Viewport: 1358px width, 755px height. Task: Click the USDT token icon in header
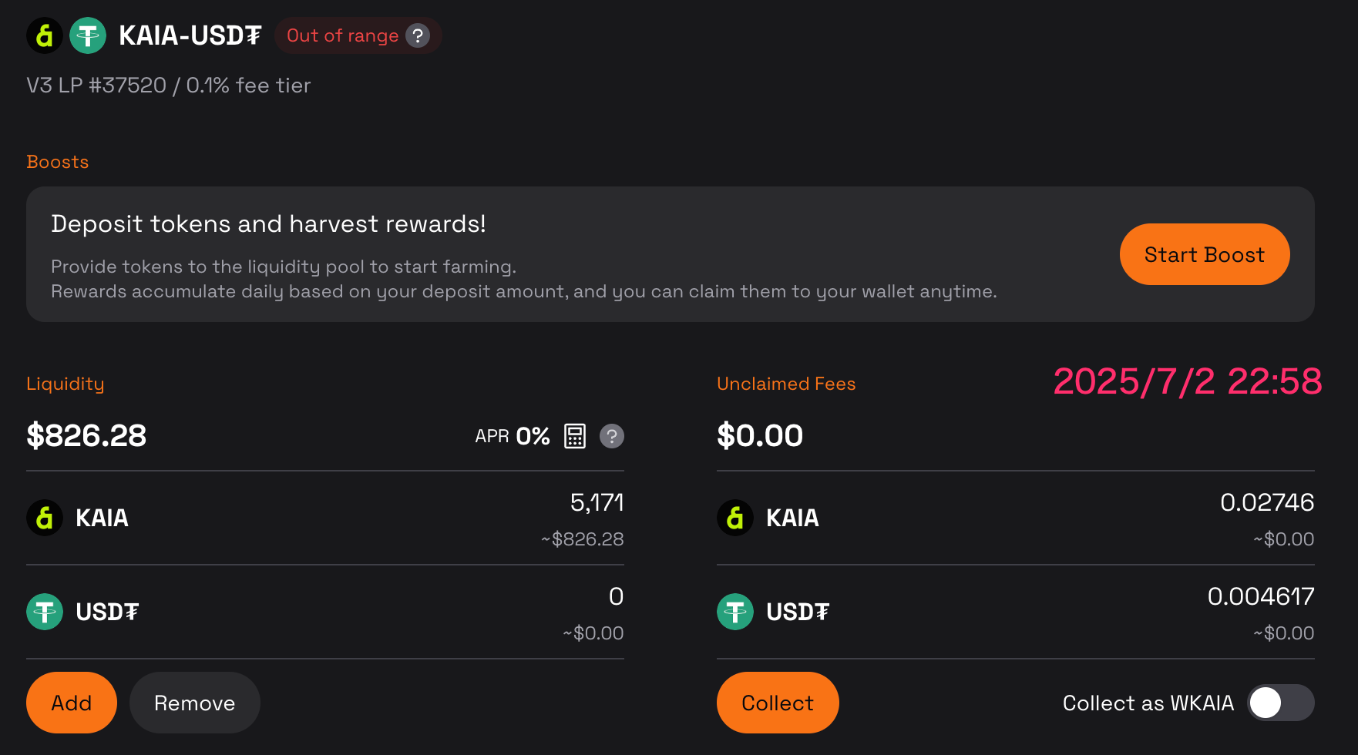(88, 35)
